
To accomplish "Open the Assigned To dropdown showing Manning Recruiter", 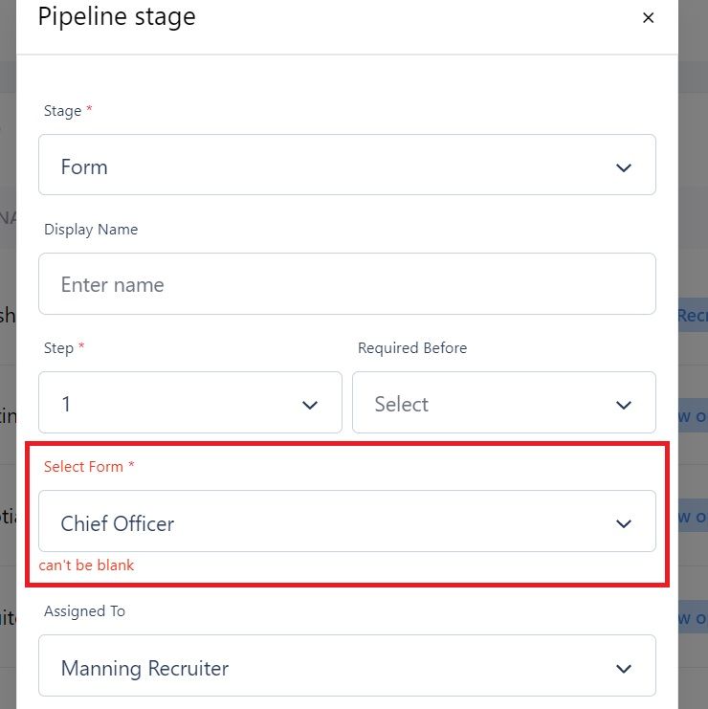I will point(346,666).
